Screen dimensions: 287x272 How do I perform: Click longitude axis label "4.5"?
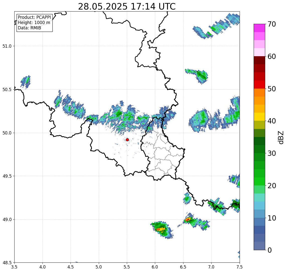point(71,267)
